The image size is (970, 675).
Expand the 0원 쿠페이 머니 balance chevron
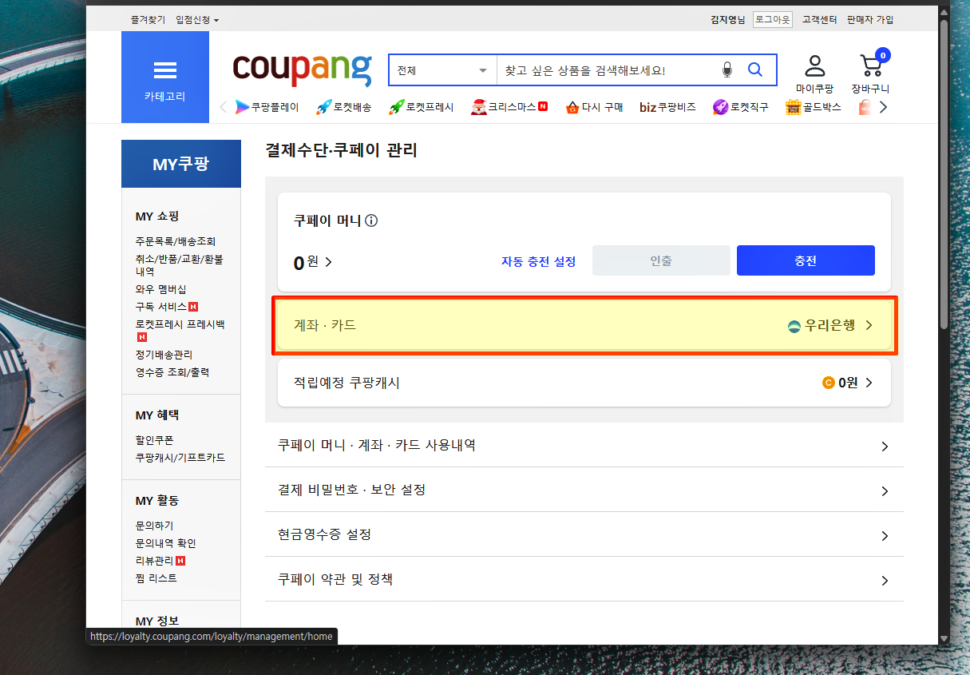328,261
